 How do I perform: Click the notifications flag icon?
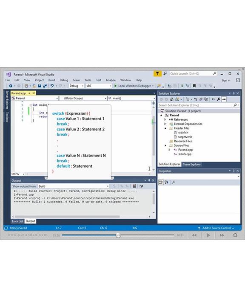[x=157, y=74]
